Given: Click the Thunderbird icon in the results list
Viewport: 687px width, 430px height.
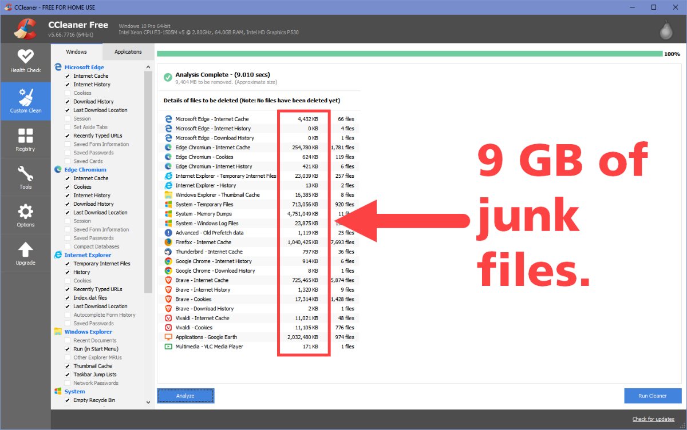Looking at the screenshot, I should pyautogui.click(x=168, y=252).
